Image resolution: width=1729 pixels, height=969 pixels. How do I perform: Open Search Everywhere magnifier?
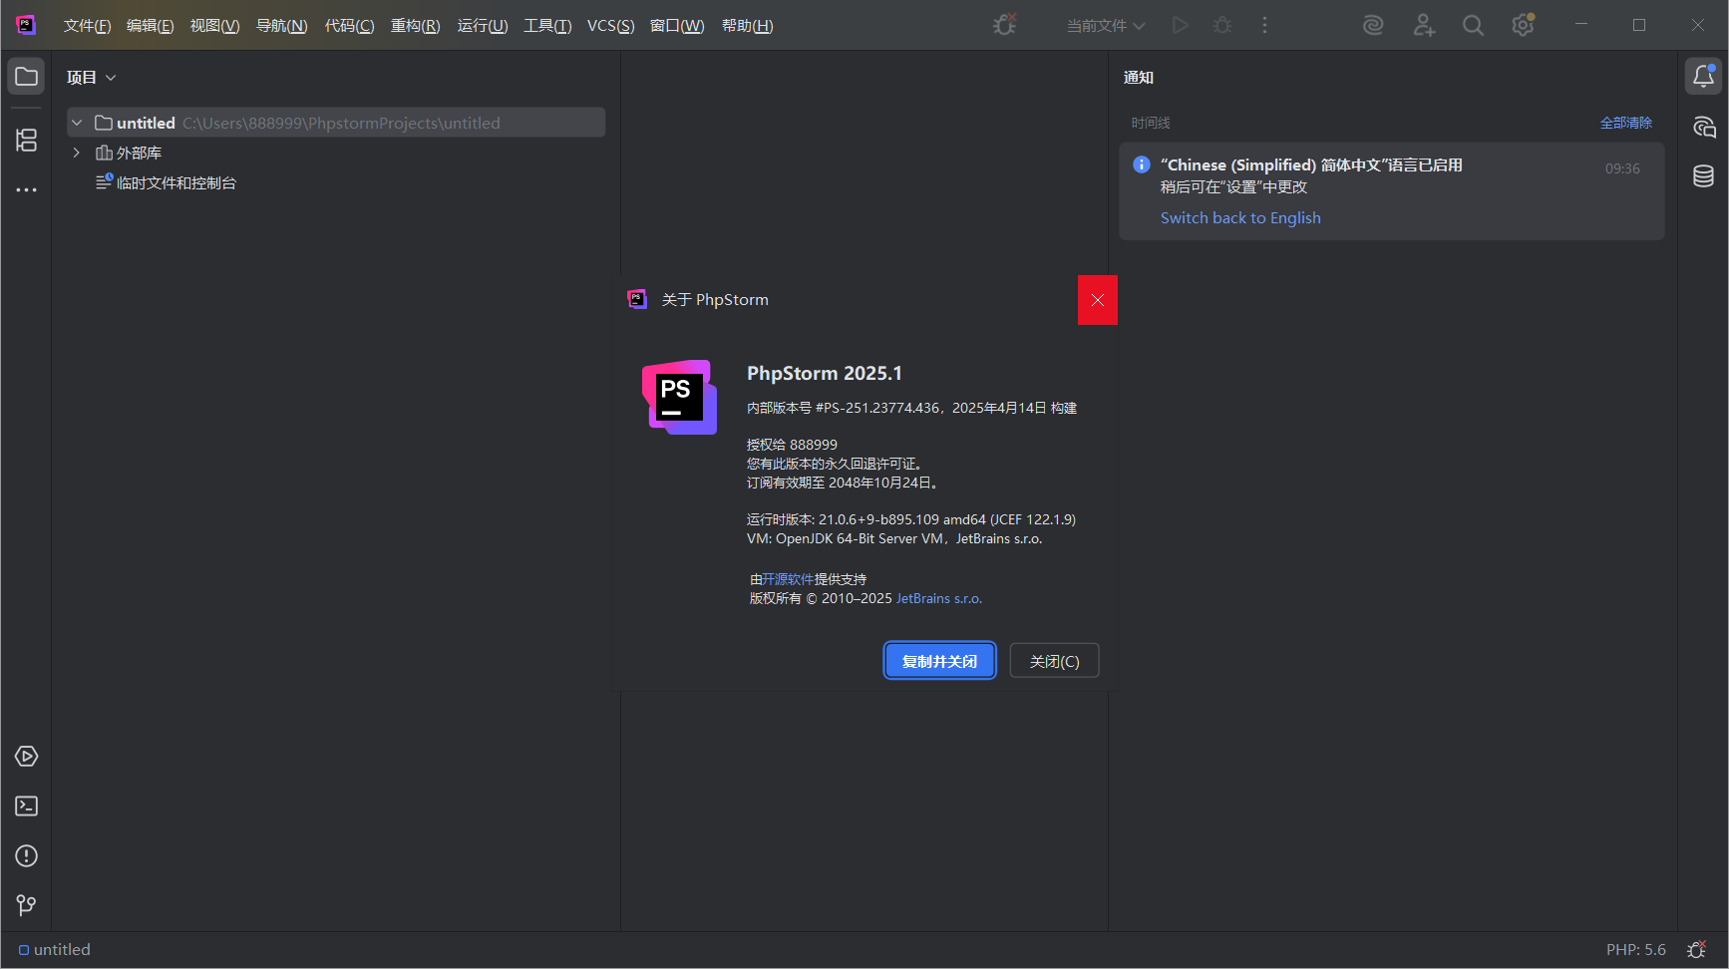1473,25
